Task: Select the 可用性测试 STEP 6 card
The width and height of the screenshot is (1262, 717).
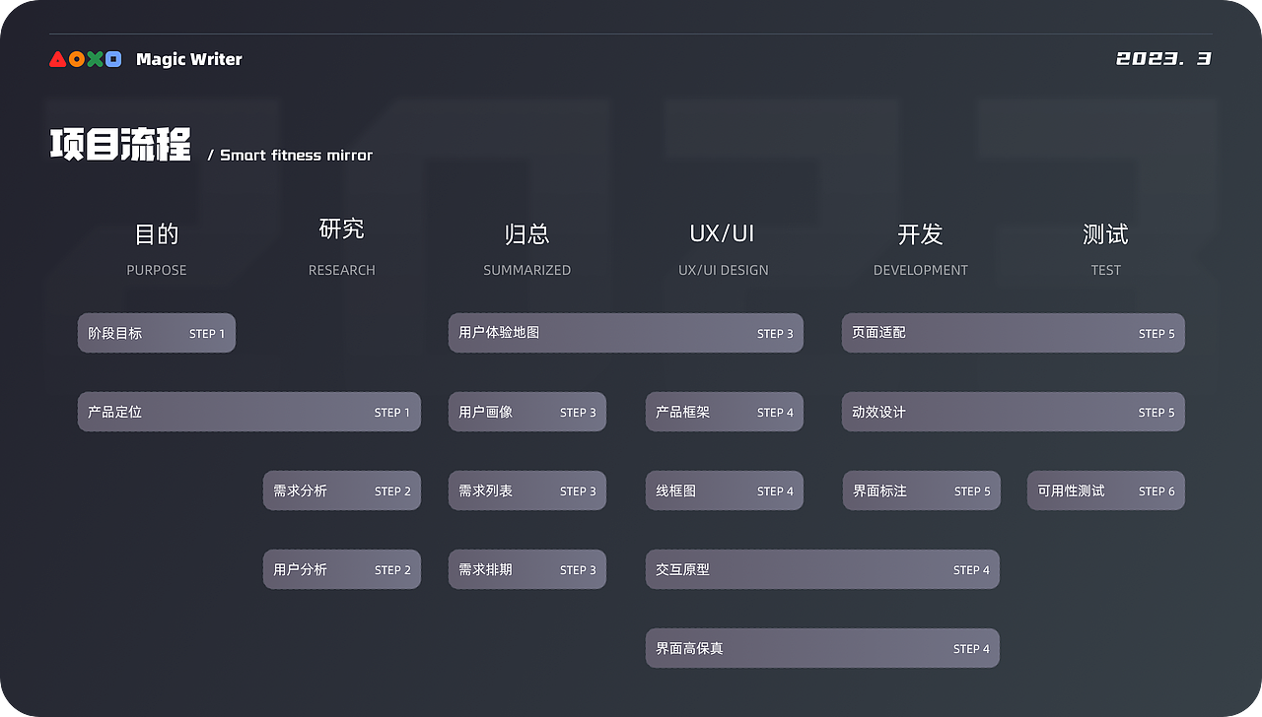Action: click(x=1105, y=490)
